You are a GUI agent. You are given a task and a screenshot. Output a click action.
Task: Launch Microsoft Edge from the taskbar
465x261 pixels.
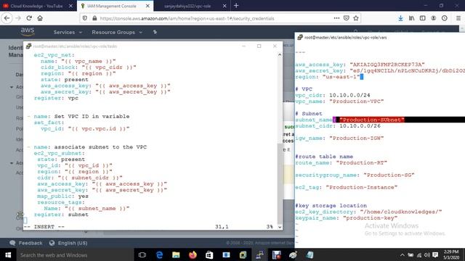(159, 254)
